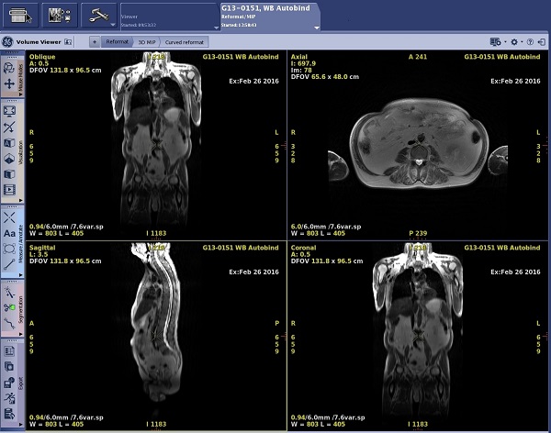Open the help question mark icon
The image size is (551, 433).
(x=529, y=42)
